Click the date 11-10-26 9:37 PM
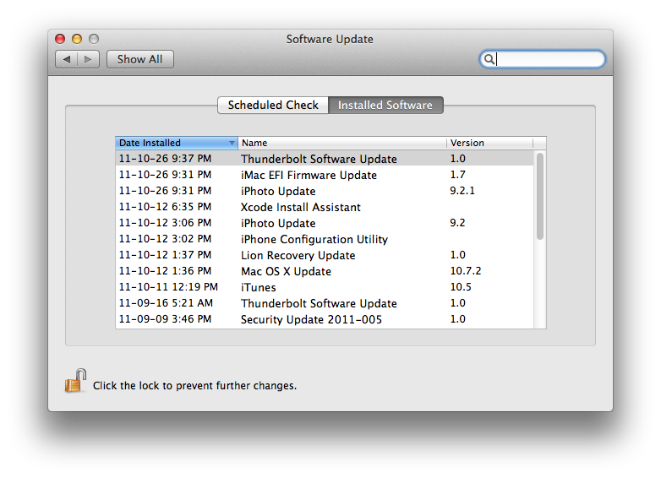 165,159
